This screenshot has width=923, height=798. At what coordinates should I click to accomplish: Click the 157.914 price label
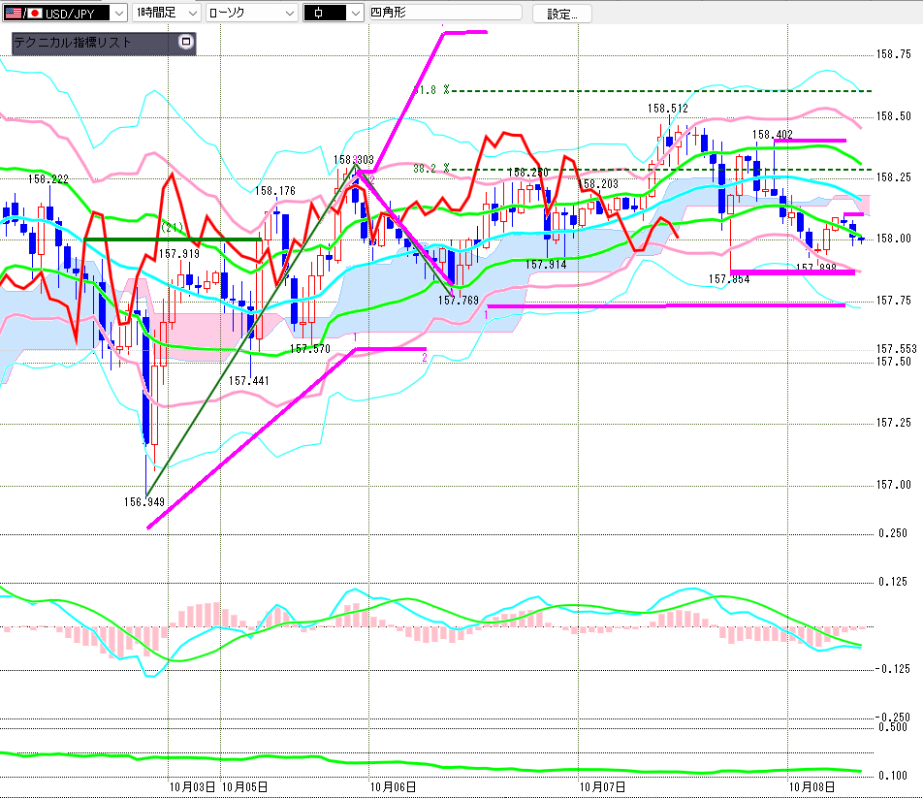[x=546, y=265]
